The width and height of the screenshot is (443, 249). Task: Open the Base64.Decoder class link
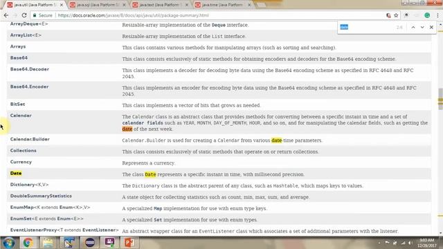click(x=30, y=69)
